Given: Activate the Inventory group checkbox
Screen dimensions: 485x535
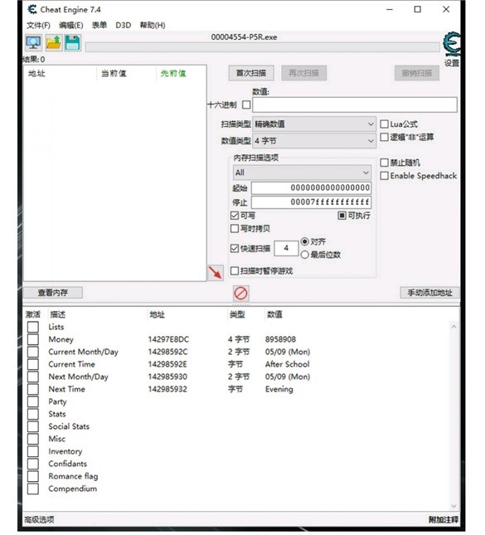Looking at the screenshot, I should pos(33,451).
